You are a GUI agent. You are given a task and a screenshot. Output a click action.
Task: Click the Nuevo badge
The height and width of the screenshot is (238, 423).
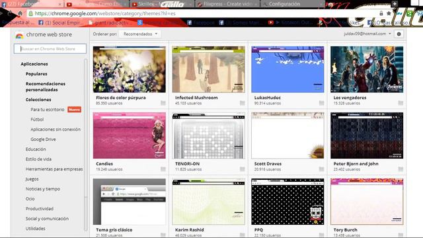74,110
